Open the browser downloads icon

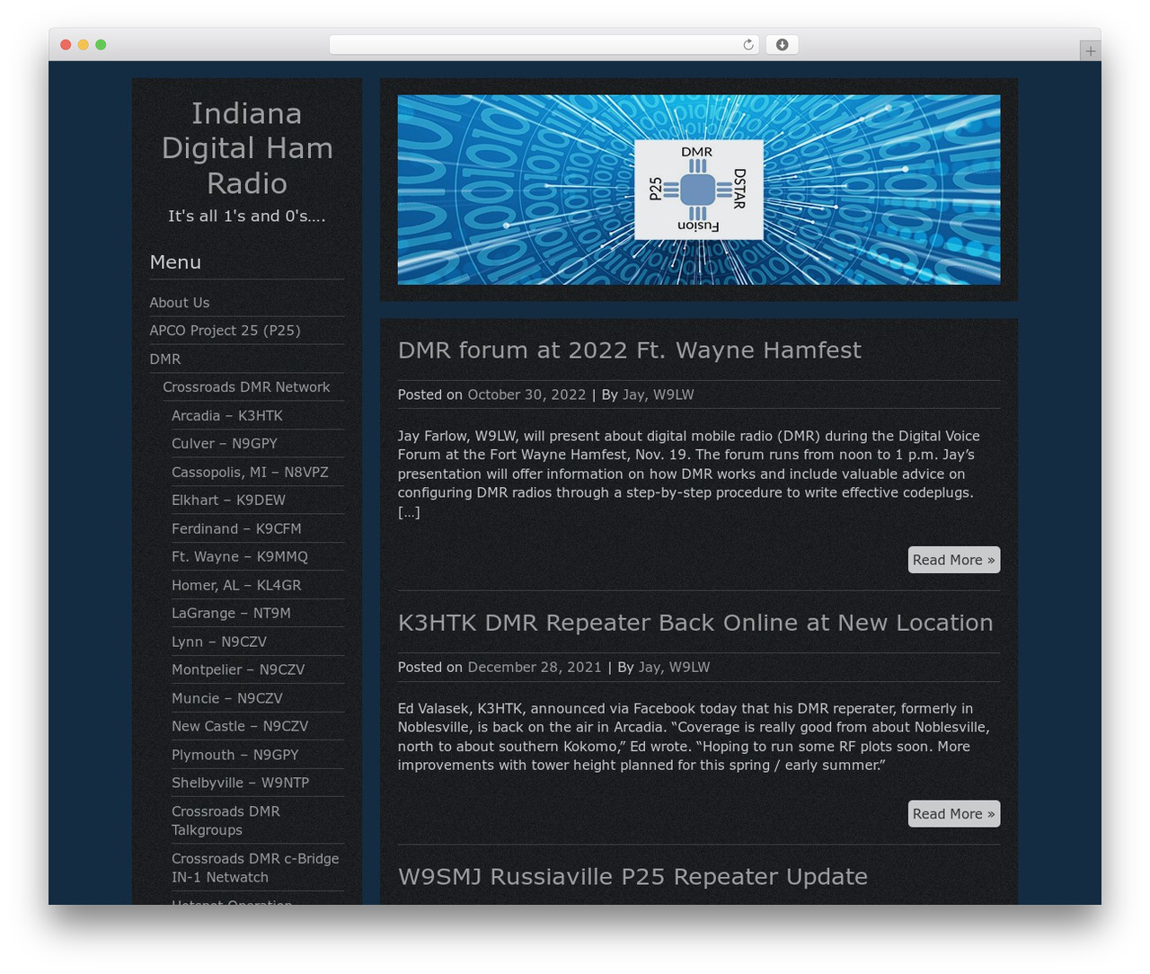(782, 45)
